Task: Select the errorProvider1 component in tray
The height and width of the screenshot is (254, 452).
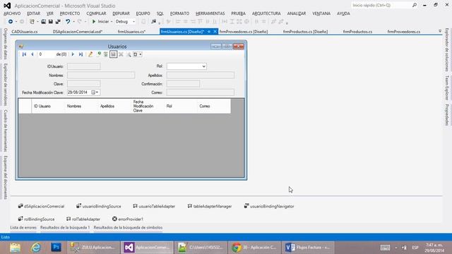Action: pos(127,219)
